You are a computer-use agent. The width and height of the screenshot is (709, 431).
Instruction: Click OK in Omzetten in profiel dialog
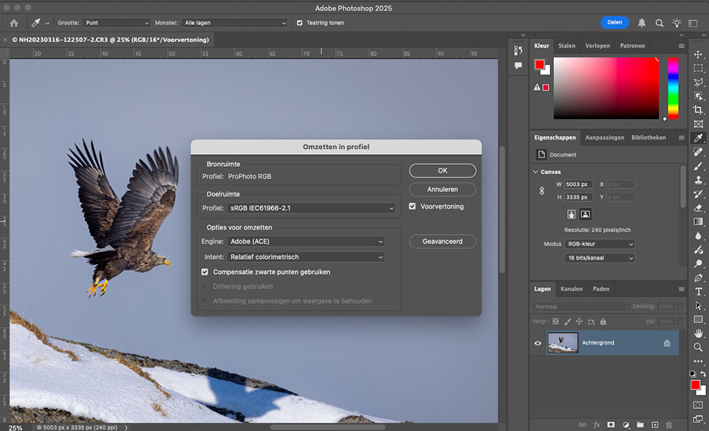[x=442, y=170]
